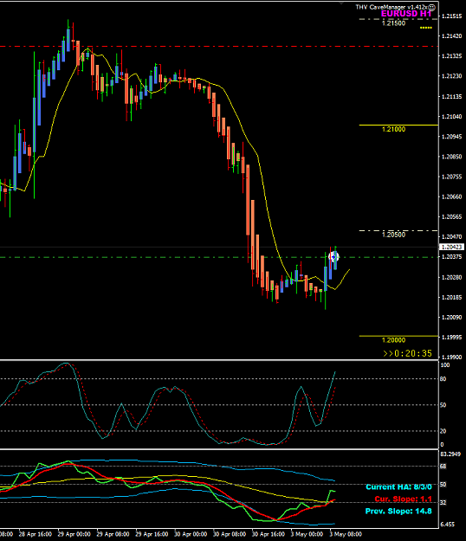Click the 29 Apr 00:00 time label
The image size is (466, 541).
(74, 534)
